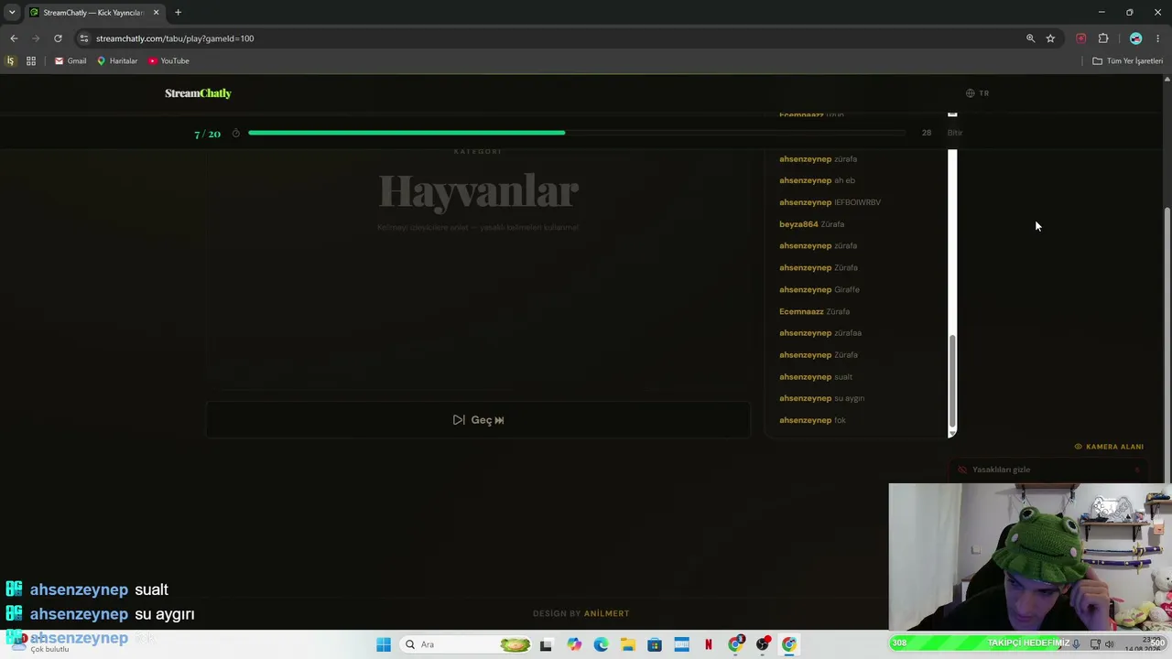Click the Bitir finish button

click(x=955, y=133)
